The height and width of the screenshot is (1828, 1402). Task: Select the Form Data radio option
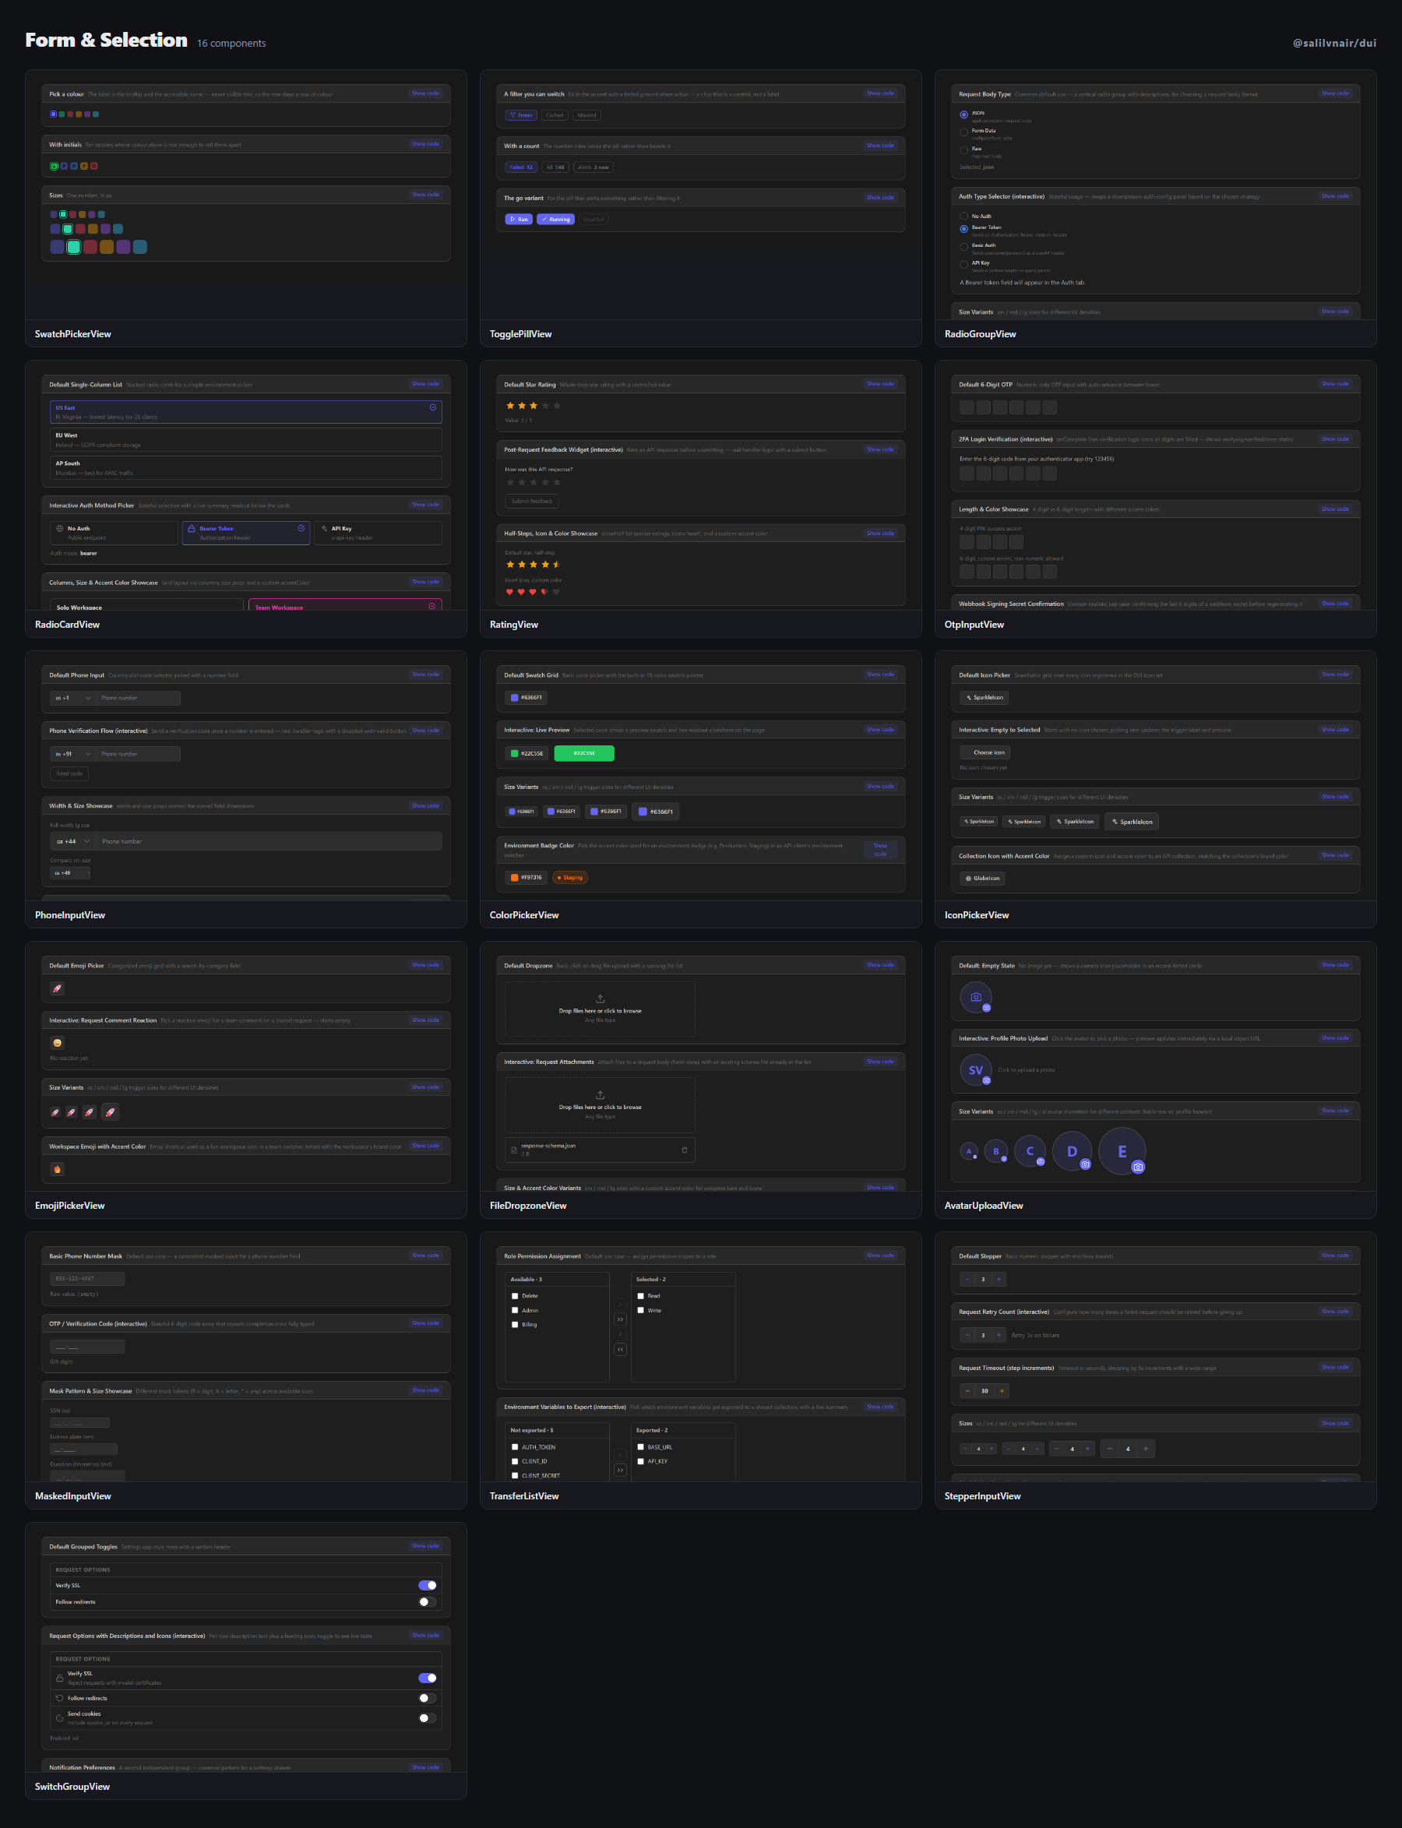pos(964,132)
